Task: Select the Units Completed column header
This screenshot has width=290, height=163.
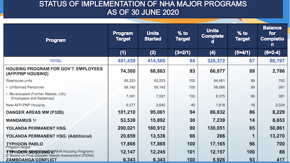Action: coord(213,36)
